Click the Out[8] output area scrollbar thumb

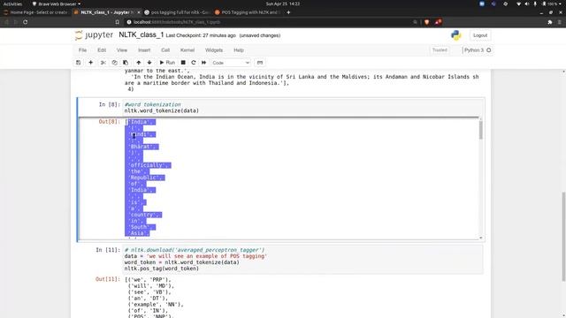click(x=481, y=130)
